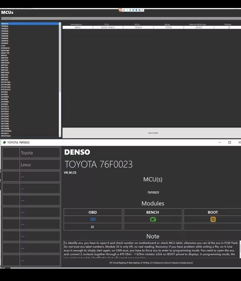Click the DENSO manufacturer cell

click(77, 27)
